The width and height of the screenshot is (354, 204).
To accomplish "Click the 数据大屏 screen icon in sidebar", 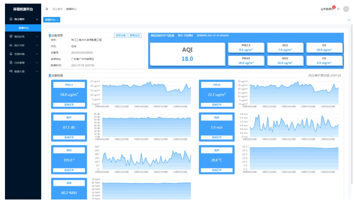I will click(11, 71).
